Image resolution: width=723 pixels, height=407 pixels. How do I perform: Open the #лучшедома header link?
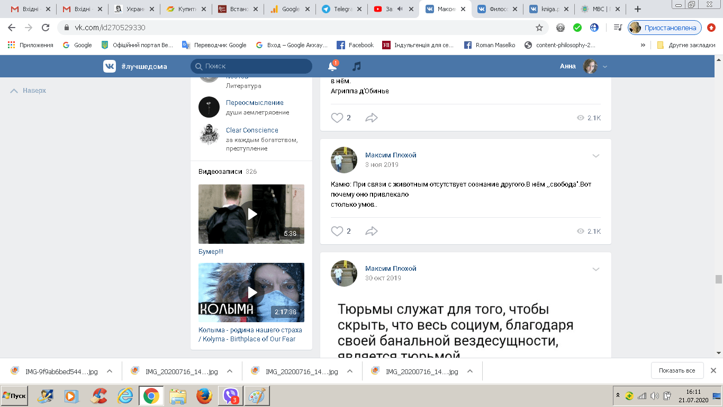[x=144, y=66]
